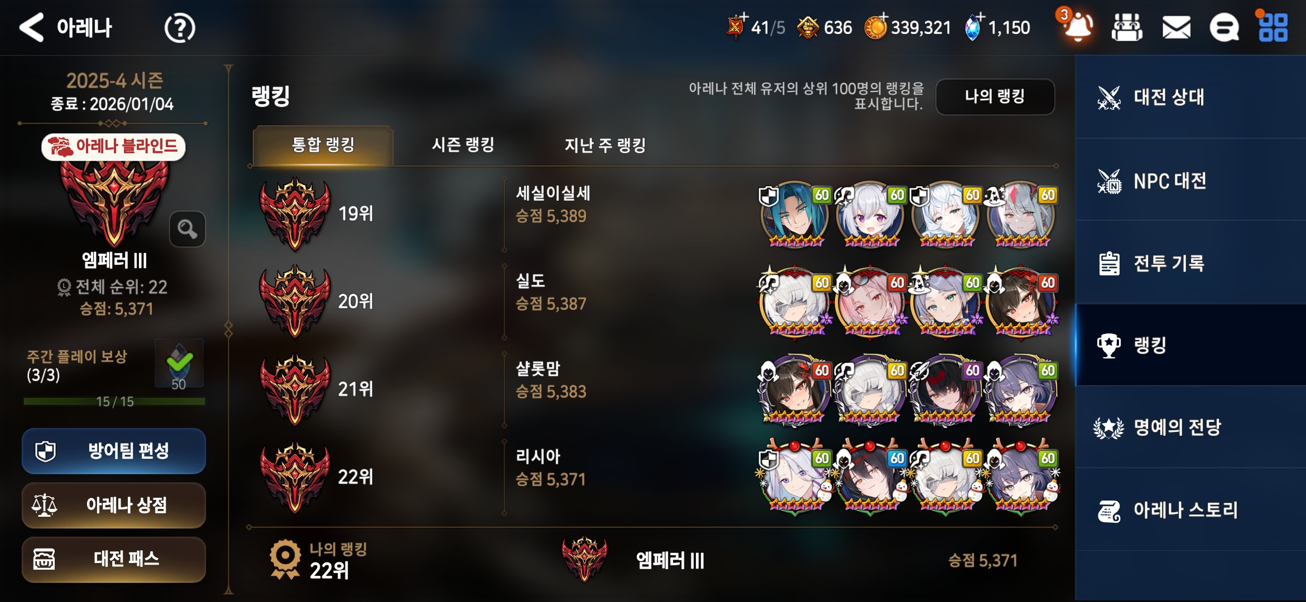This screenshot has width=1306, height=602.
Task: Open 방어팀 편성 defense team setup
Action: pos(114,451)
